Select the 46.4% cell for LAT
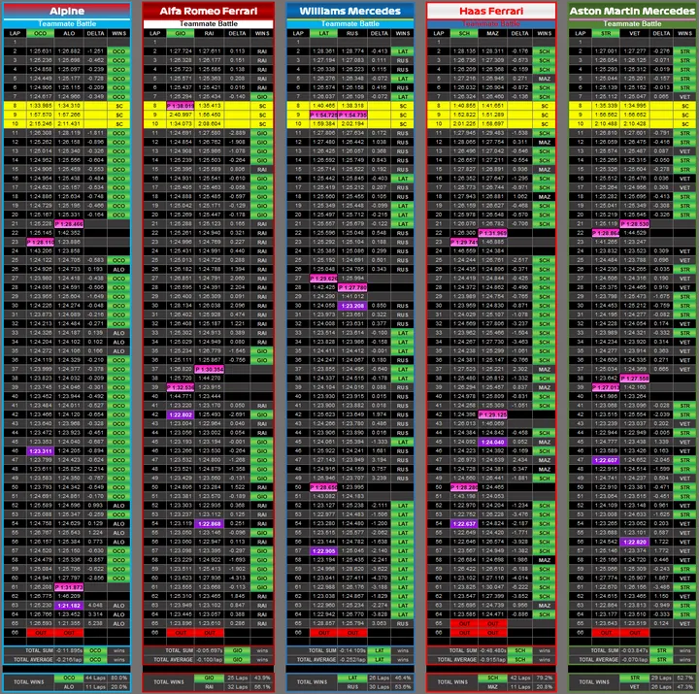The height and width of the screenshot is (694, 699). (x=403, y=677)
